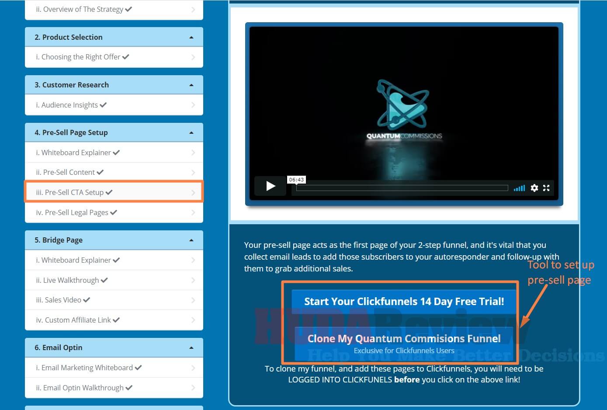Click the chevron on Choosing the Right Offer row
The width and height of the screenshot is (607, 410).
tap(193, 57)
